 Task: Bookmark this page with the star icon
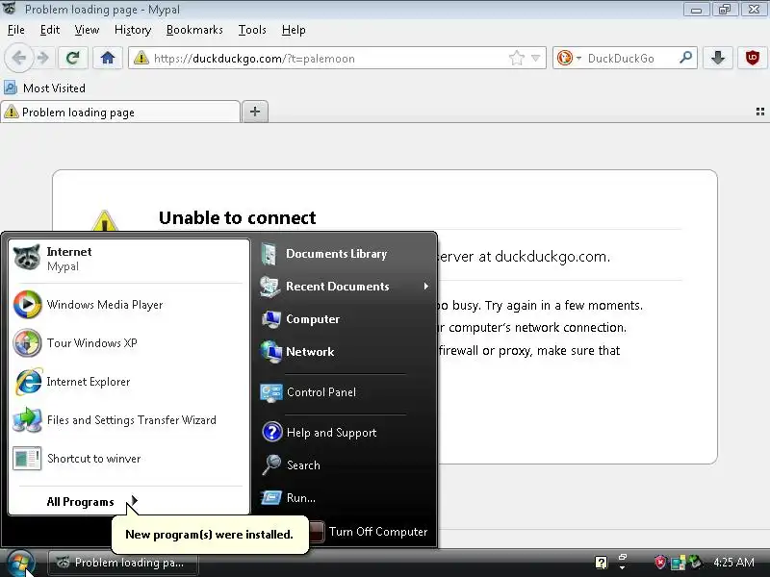click(517, 58)
